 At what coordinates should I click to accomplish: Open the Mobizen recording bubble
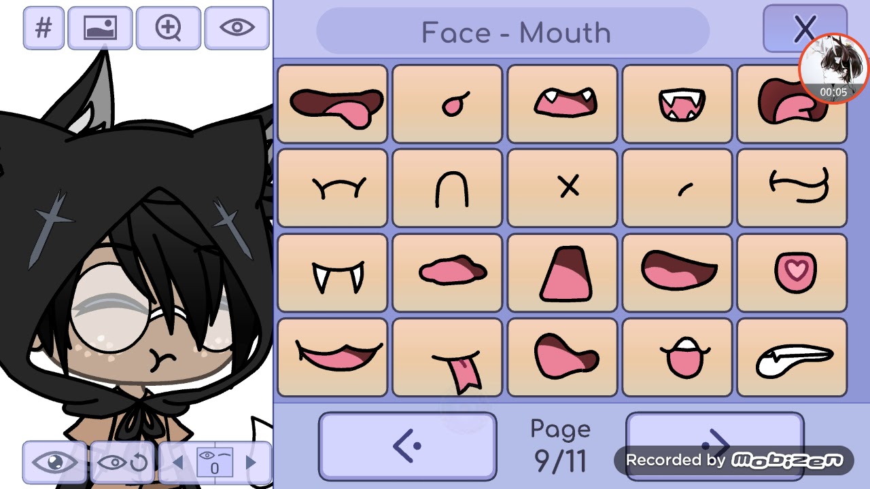(x=833, y=69)
